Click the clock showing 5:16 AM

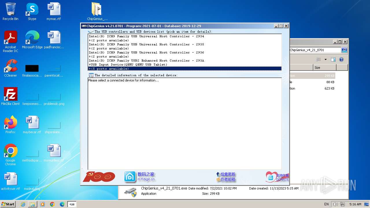[355, 204]
